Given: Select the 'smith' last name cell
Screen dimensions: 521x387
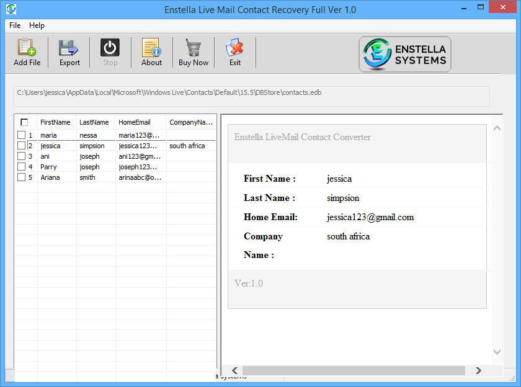Looking at the screenshot, I should point(87,178).
